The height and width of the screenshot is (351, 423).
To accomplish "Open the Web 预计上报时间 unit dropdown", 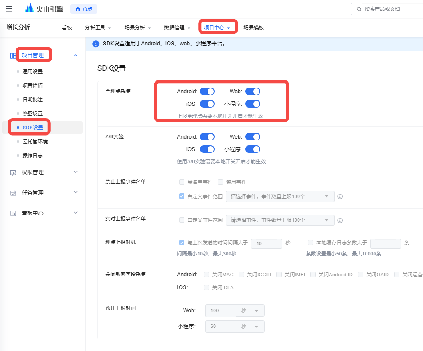I will (x=250, y=311).
